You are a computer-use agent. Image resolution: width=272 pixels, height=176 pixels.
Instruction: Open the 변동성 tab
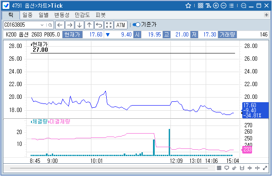pos(61,15)
